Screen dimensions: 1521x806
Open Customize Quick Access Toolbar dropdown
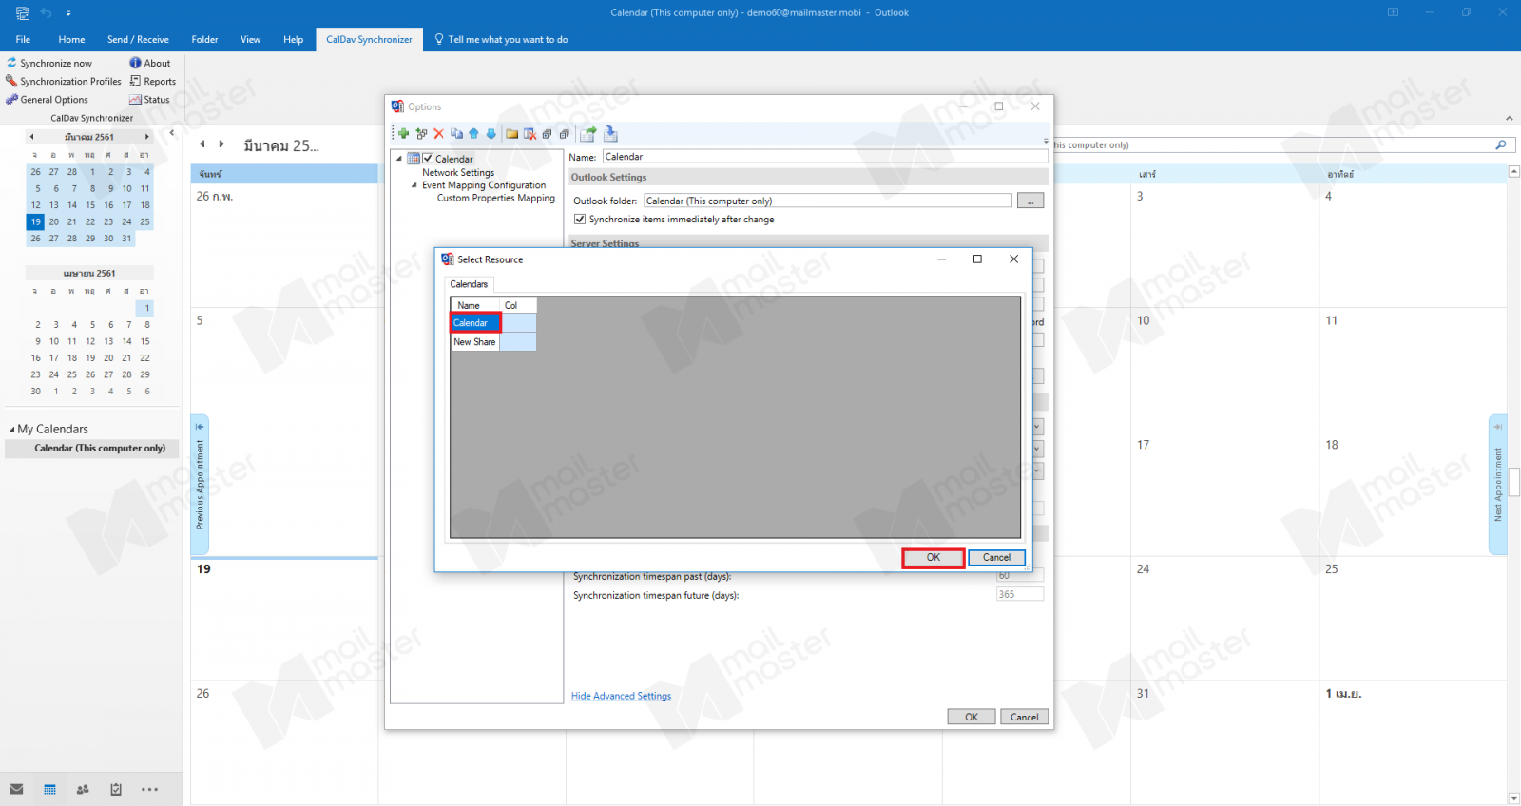tap(68, 13)
